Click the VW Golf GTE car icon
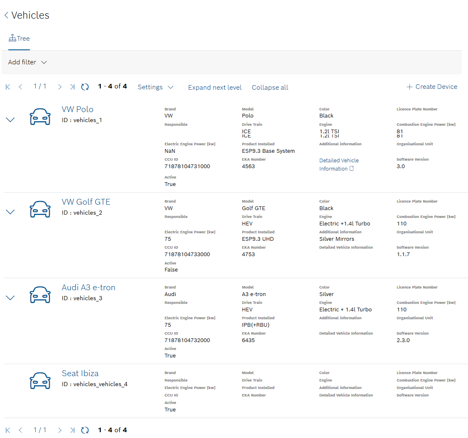The width and height of the screenshot is (468, 438). point(40,209)
